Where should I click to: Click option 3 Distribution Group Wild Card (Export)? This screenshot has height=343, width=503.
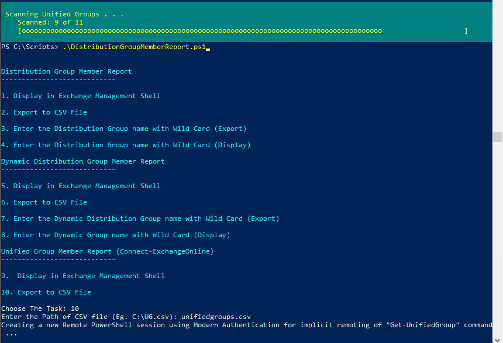[124, 129]
